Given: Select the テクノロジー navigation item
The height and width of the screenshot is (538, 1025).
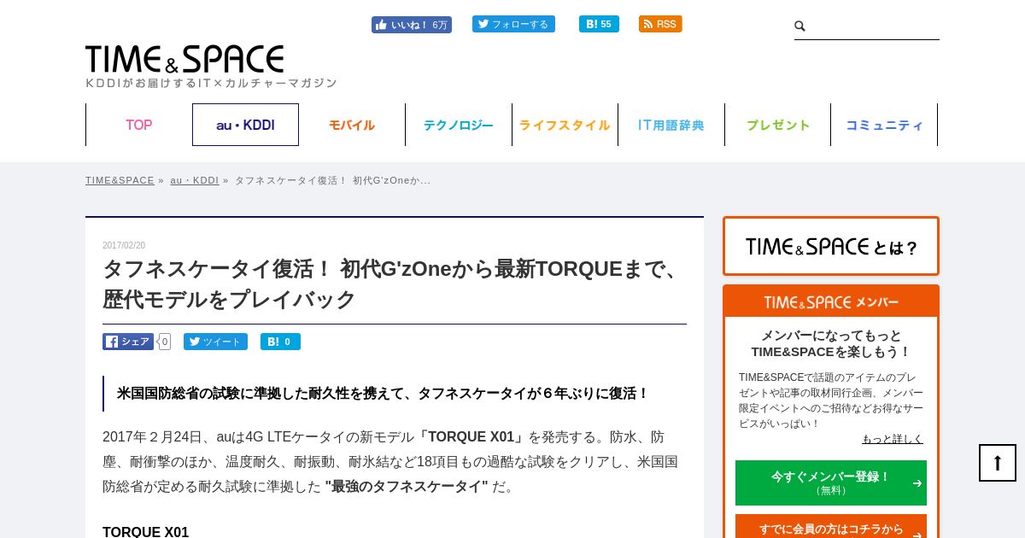Looking at the screenshot, I should [x=459, y=125].
